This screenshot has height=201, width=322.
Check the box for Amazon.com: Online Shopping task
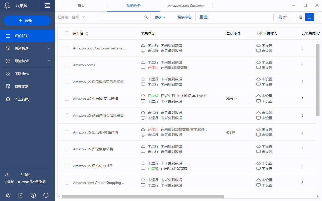[x=67, y=183]
